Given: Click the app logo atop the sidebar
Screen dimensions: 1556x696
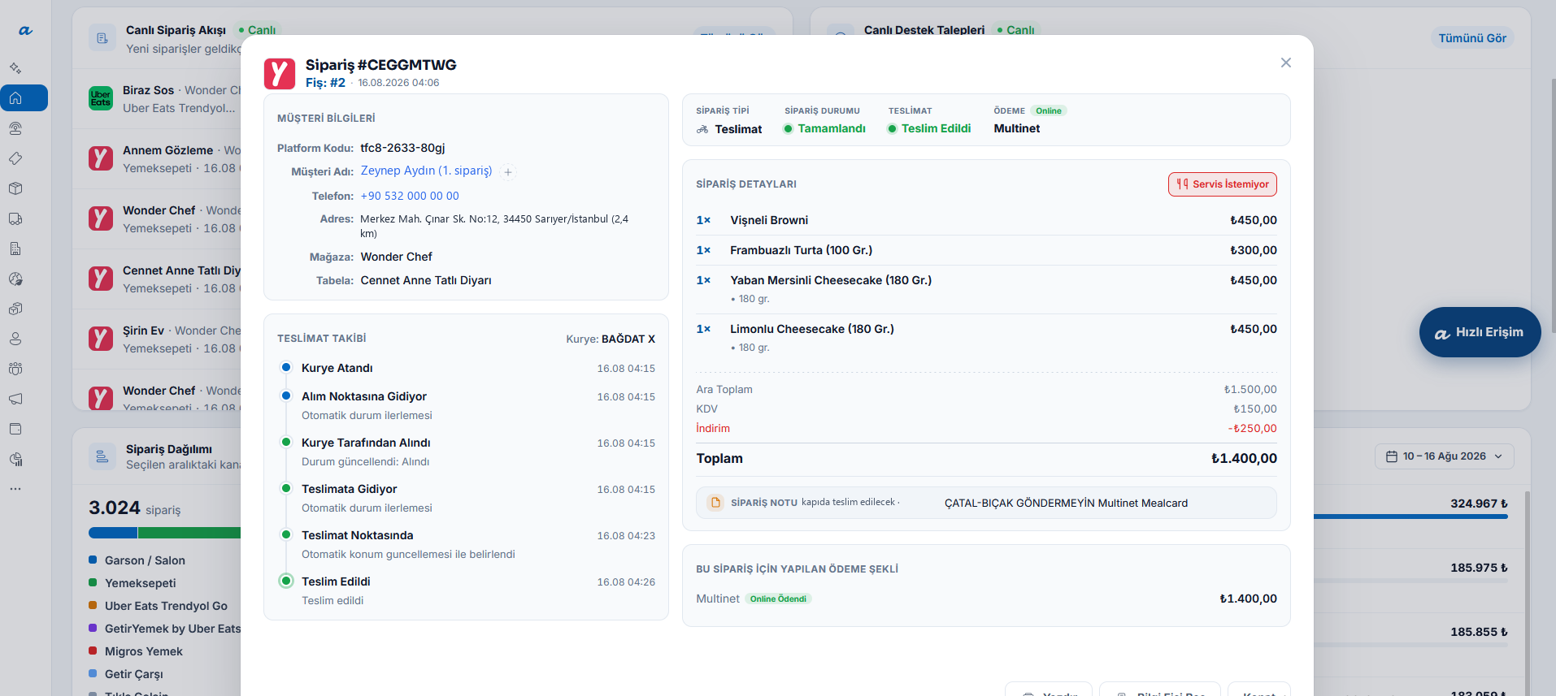Looking at the screenshot, I should click(25, 31).
